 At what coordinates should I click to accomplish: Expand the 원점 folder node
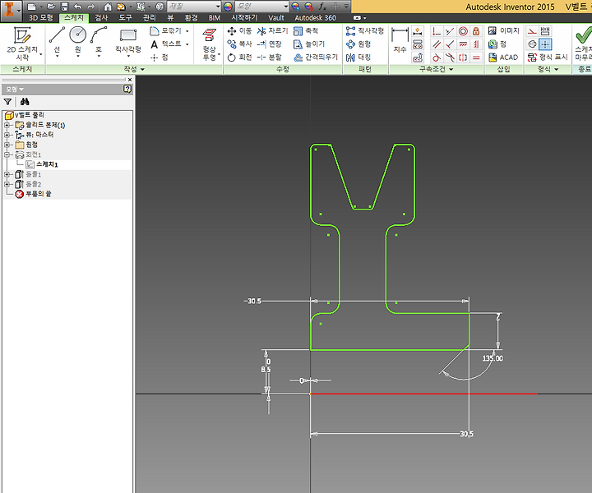[7, 145]
